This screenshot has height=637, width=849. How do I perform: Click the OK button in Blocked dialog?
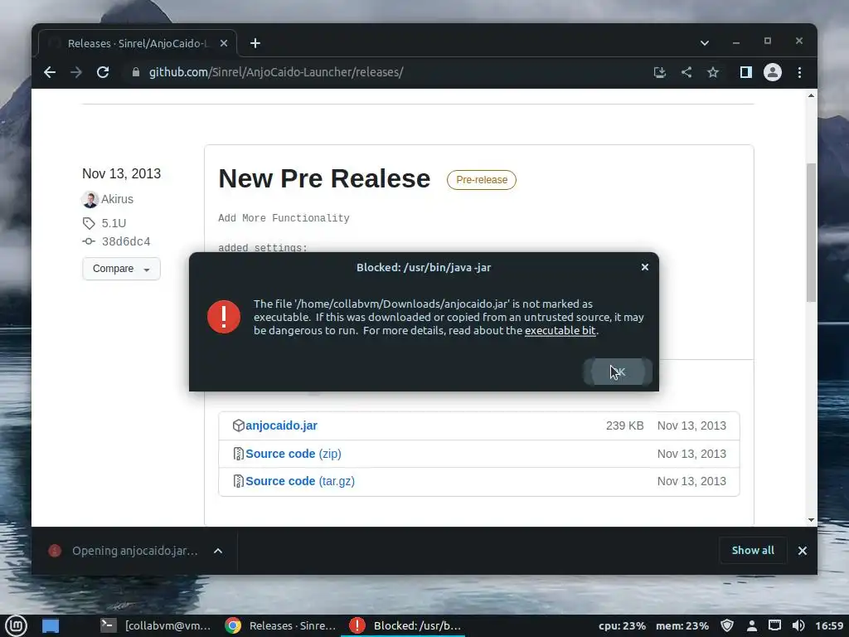tap(618, 372)
